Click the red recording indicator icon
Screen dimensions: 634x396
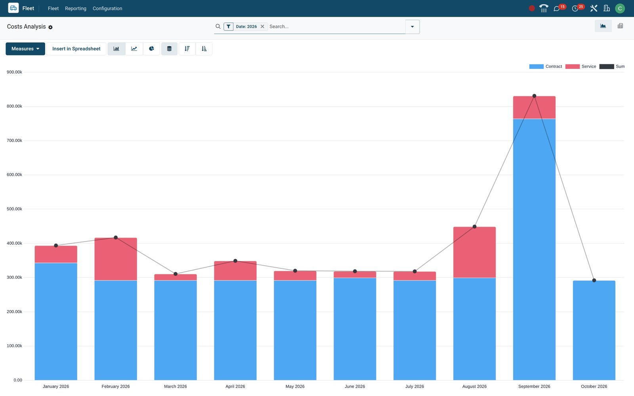click(532, 8)
